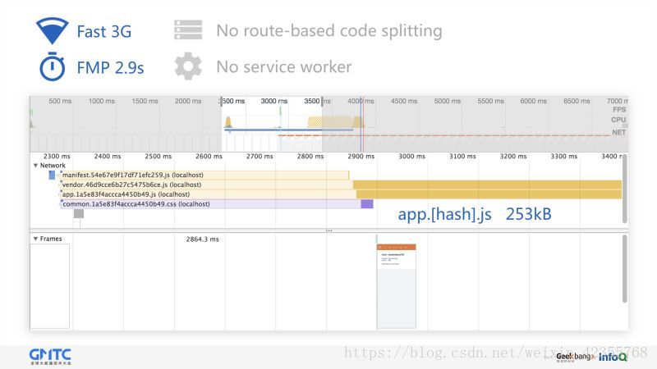Click the 2864.3 ms frame duration
657x369 pixels.
coord(202,239)
